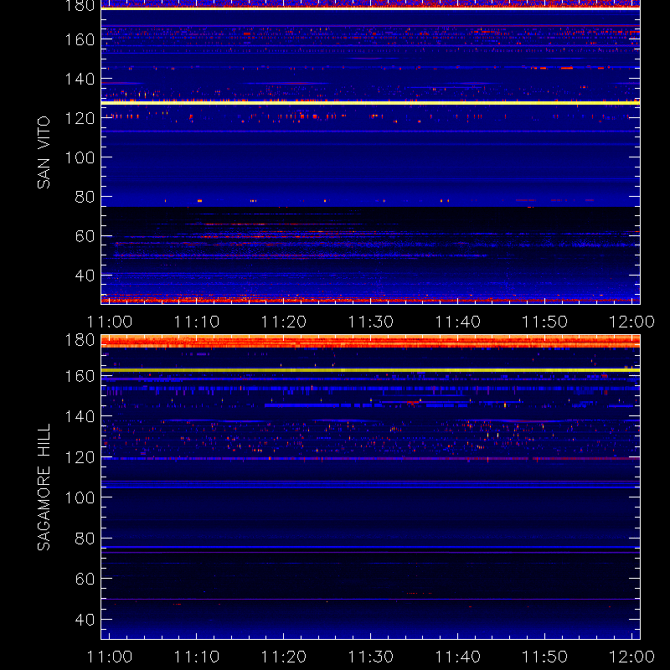The height and width of the screenshot is (670, 670).
Task: Click the SAGAMORE HILL axis label
Action: [44, 487]
